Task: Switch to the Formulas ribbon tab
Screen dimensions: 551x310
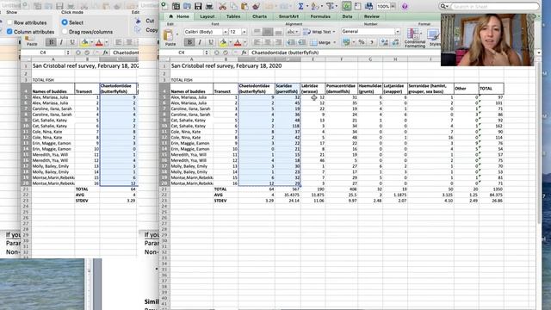Action: tap(320, 16)
